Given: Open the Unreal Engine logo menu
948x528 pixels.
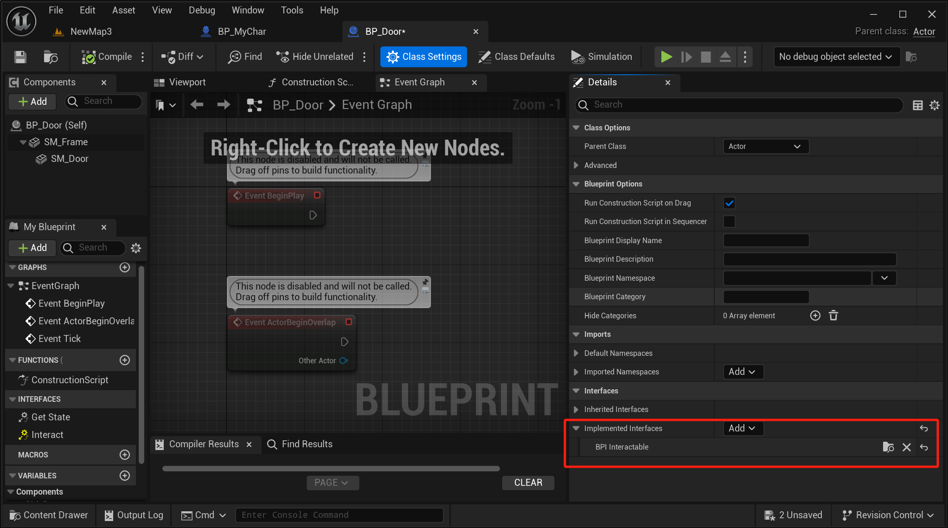Looking at the screenshot, I should 21,20.
